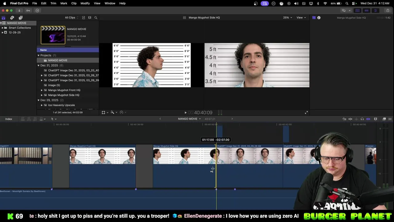The width and height of the screenshot is (394, 222).
Task: Toggle filmstrip and list view icon
Action: [83, 18]
